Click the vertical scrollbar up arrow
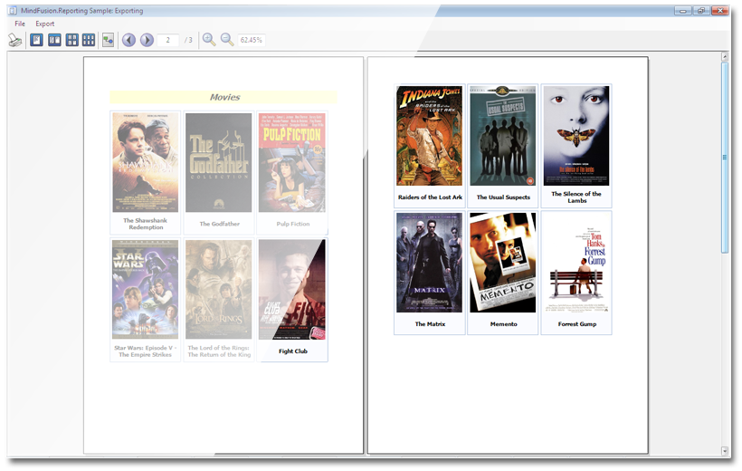Screen dimensions: 742x471 (724, 57)
